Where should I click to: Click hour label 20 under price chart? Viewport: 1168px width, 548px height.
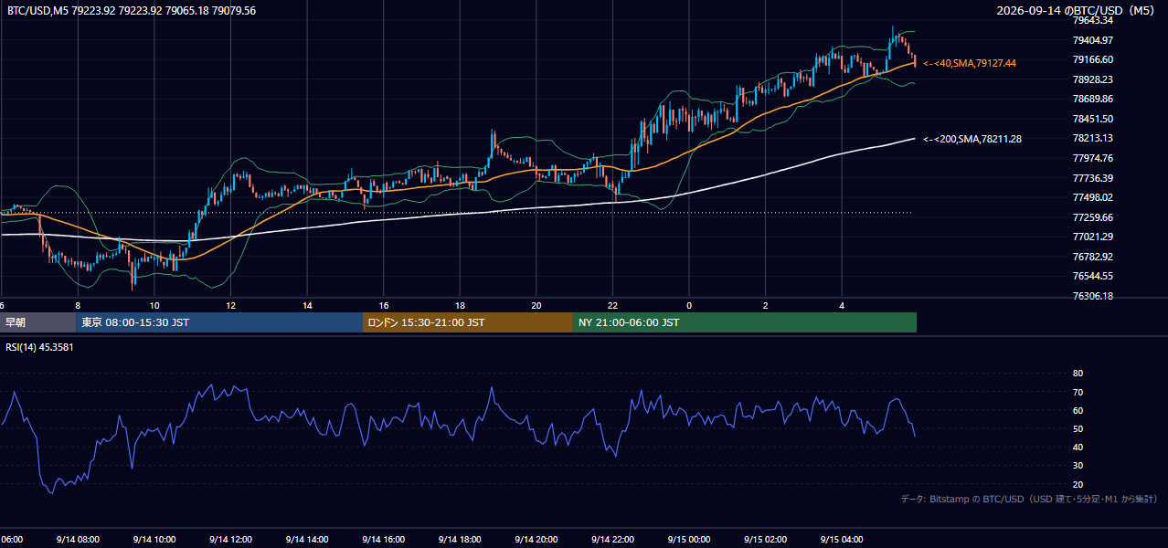click(536, 305)
